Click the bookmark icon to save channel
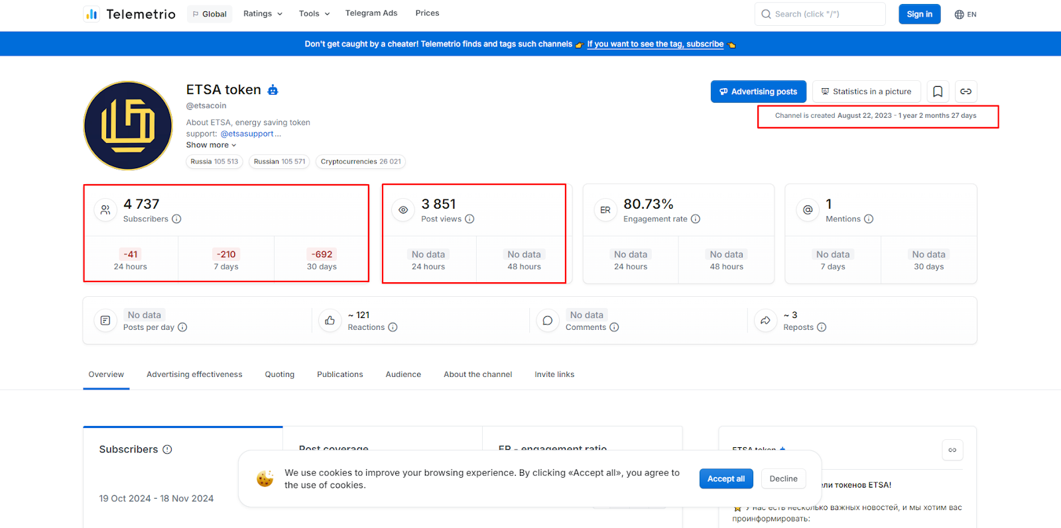This screenshot has width=1061, height=528. tap(938, 91)
